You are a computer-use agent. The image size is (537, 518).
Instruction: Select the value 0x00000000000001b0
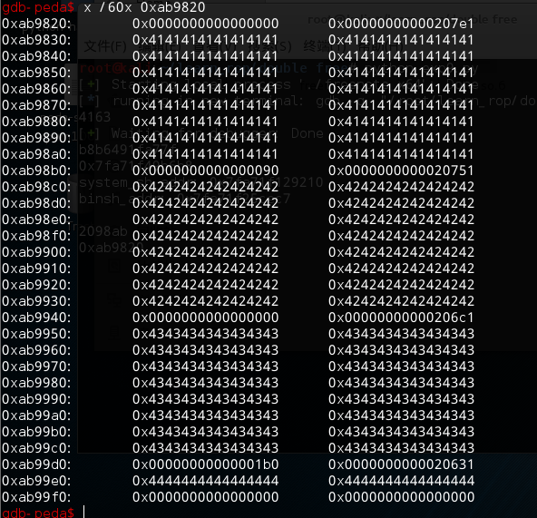[x=206, y=464]
